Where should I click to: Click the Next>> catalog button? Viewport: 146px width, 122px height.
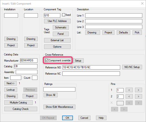point(11,83)
